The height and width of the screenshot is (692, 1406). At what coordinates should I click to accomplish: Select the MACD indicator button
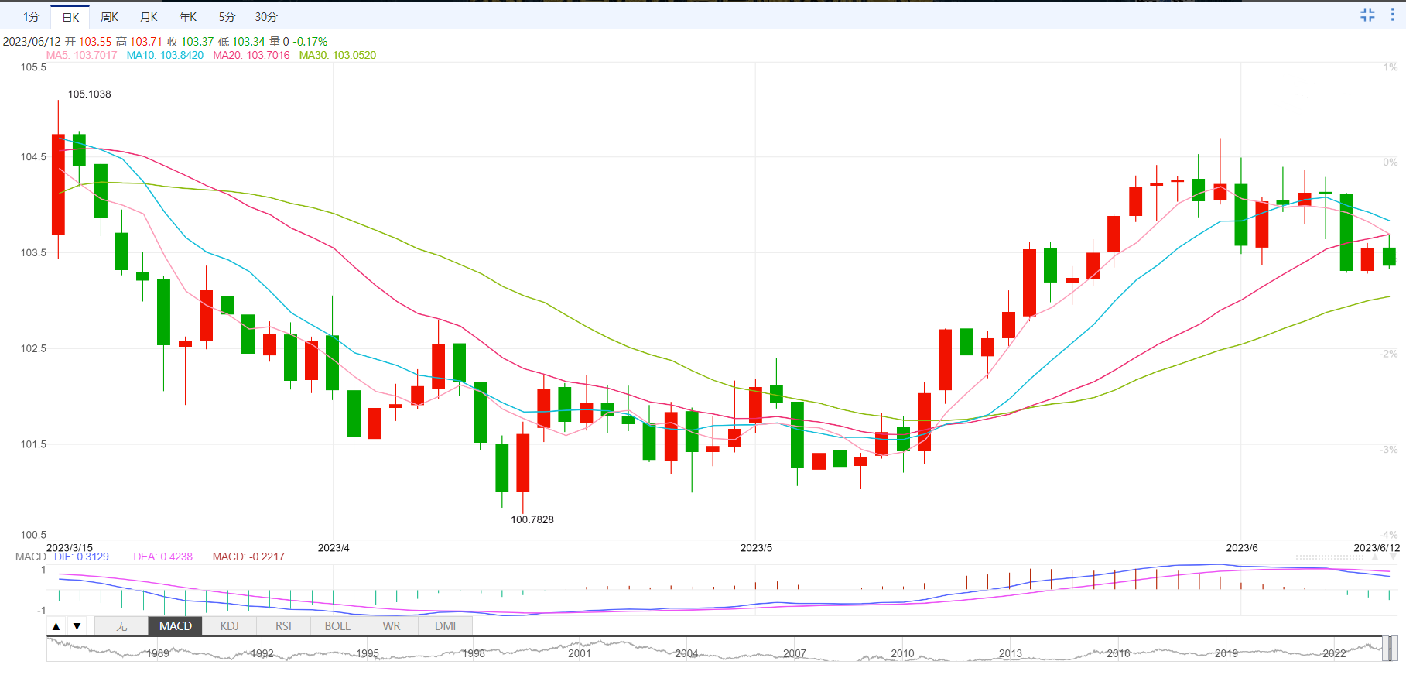(x=176, y=626)
